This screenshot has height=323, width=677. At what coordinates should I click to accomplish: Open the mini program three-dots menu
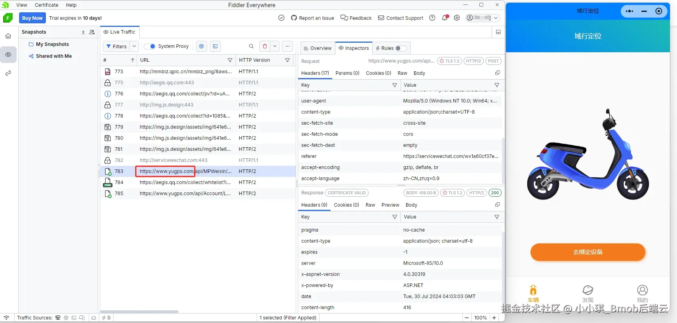click(x=629, y=11)
